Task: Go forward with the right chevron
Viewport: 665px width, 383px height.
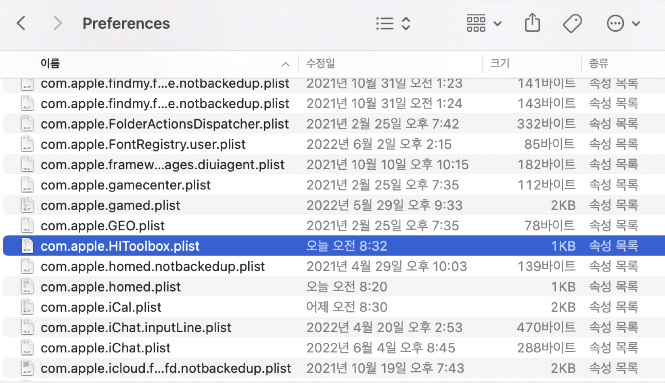Action: [x=58, y=23]
